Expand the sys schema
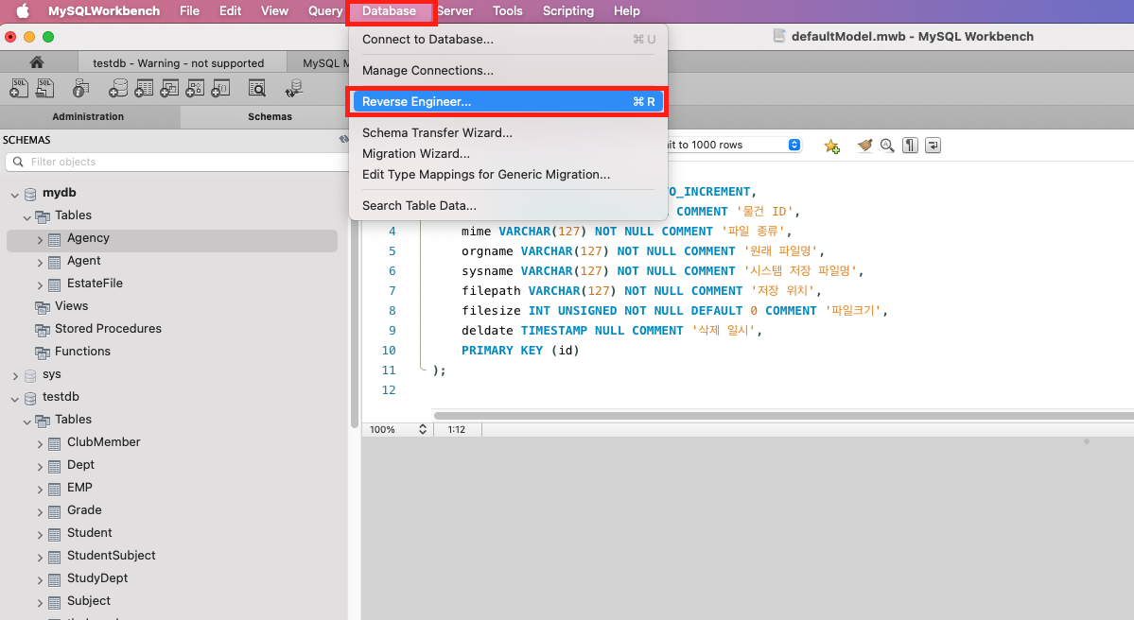The height and width of the screenshot is (620, 1134). click(15, 376)
